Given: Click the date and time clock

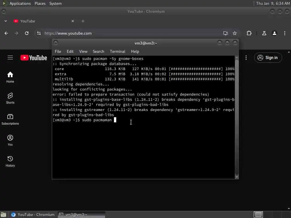Looking at the screenshot, I should 273,3.
